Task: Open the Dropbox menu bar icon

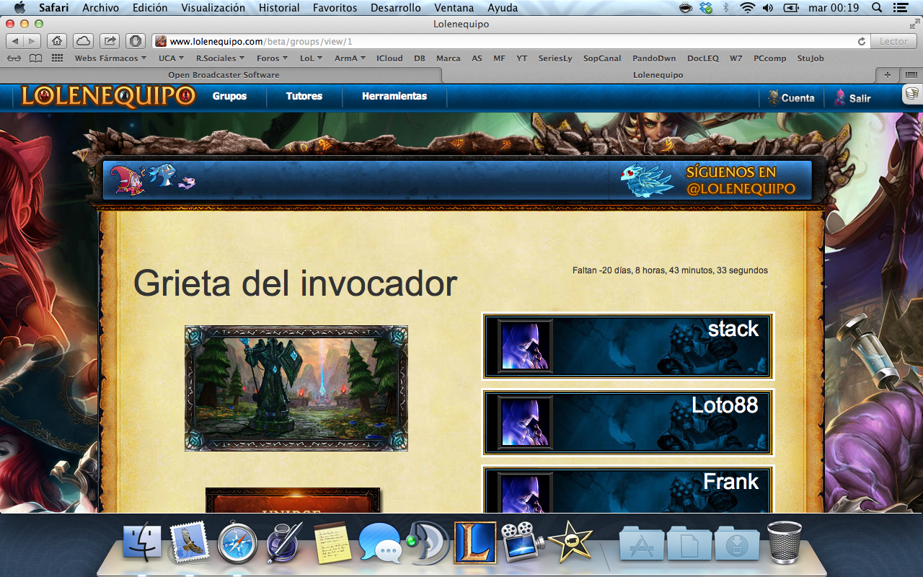Action: [x=706, y=8]
